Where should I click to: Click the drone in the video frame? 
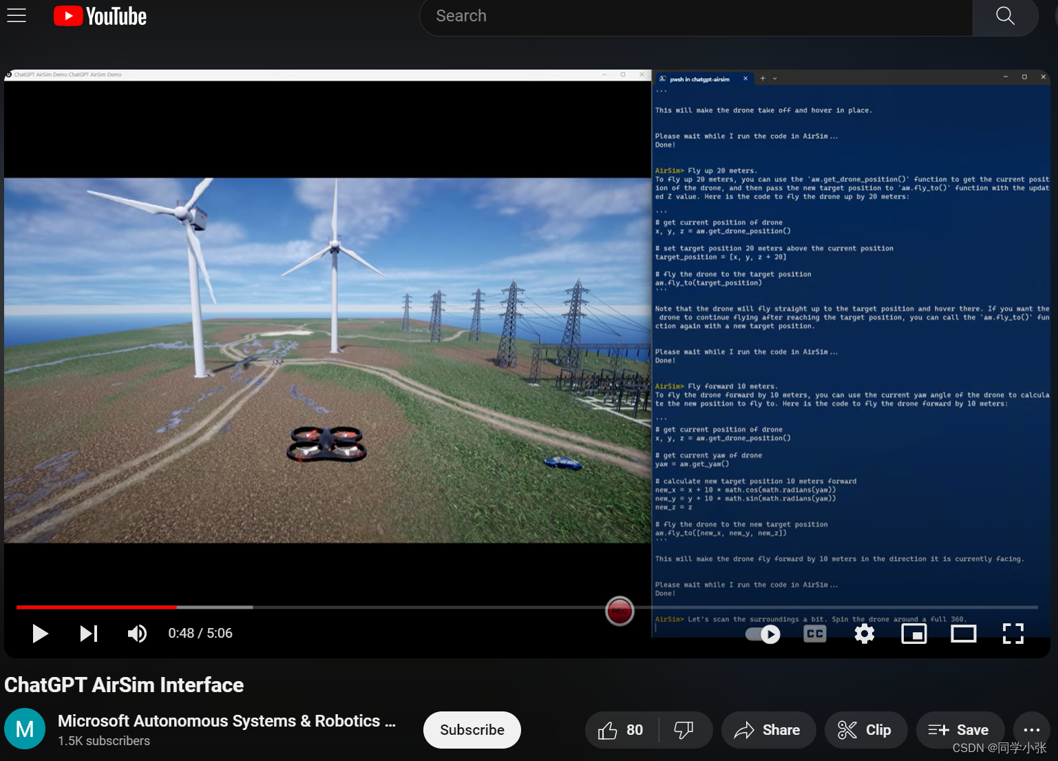tap(327, 443)
